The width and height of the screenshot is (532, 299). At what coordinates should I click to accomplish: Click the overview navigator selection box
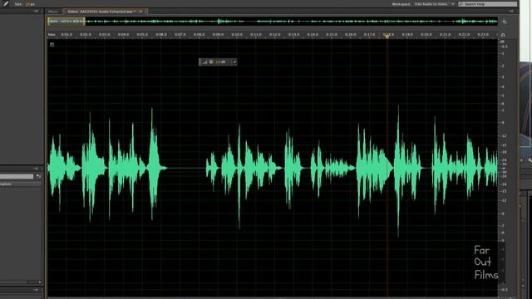click(66, 22)
